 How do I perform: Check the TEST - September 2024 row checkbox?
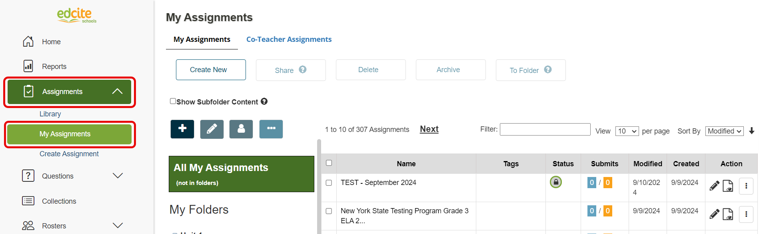(x=329, y=183)
